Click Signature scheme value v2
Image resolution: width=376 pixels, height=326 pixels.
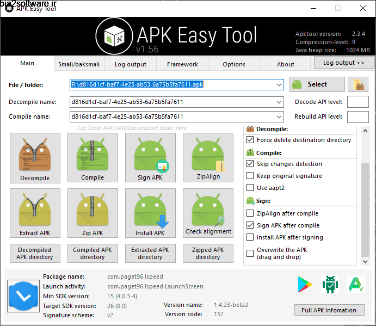coord(110,315)
